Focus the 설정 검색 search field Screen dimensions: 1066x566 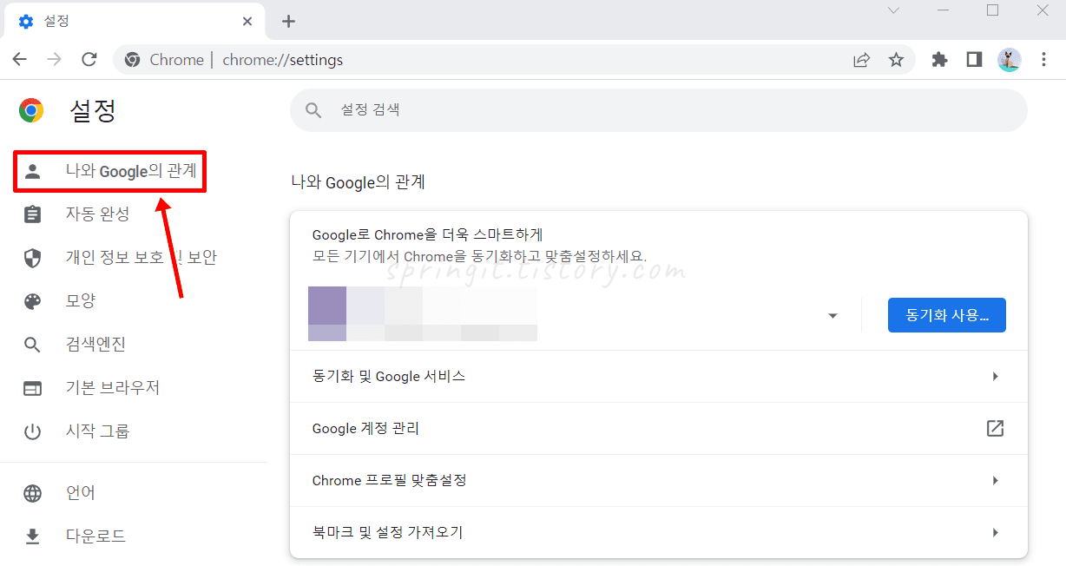click(658, 110)
